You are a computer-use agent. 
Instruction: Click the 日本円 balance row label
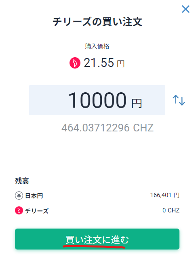(x=34, y=196)
